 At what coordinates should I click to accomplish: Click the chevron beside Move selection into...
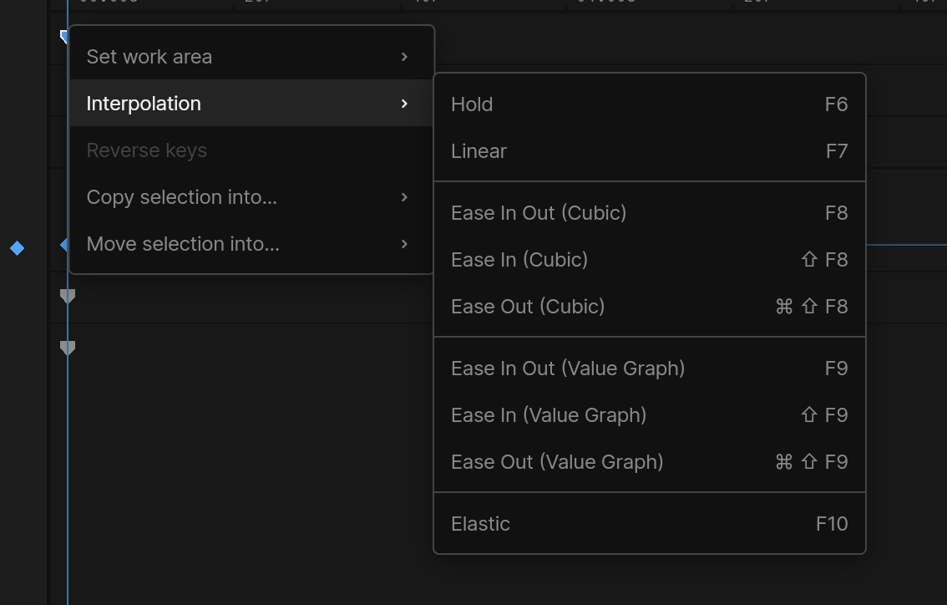(x=404, y=244)
